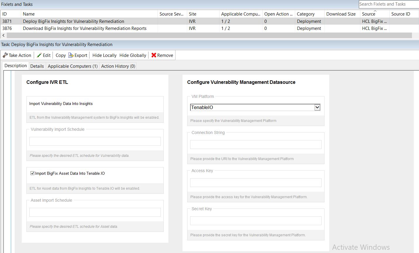Click the Applicable Compu... column header
Image resolution: width=419 pixels, height=253 pixels.
[x=241, y=14]
